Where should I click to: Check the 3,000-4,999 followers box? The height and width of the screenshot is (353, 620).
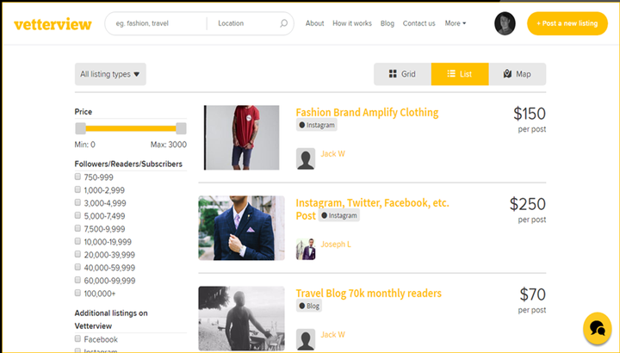[x=77, y=202]
